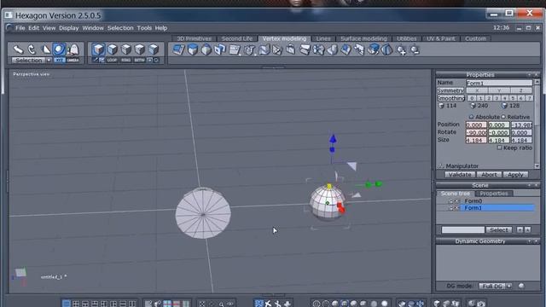Screen dimensions: 546x307
Task: Click the Name input field containing Form1
Action: click(499, 83)
